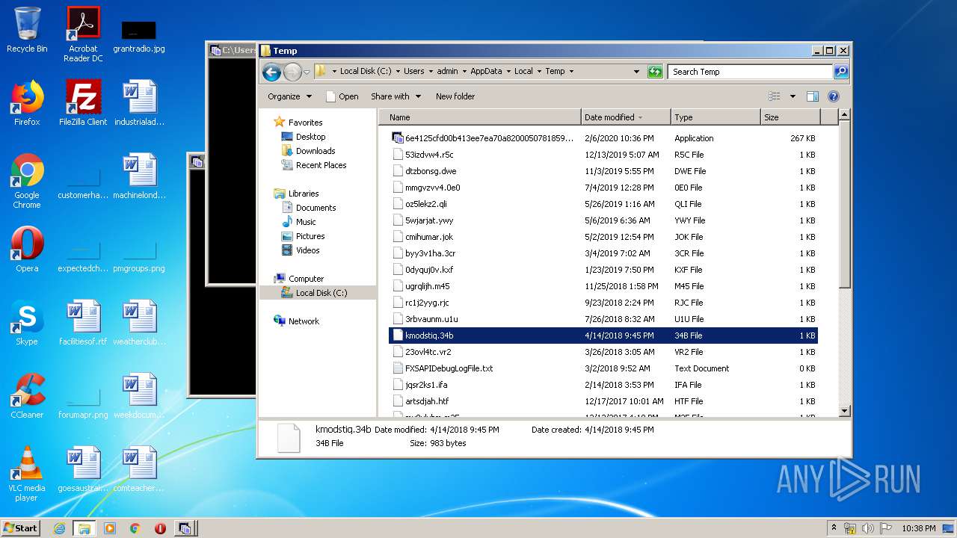Click Opera icon in taskbar
957x538 pixels.
point(160,528)
